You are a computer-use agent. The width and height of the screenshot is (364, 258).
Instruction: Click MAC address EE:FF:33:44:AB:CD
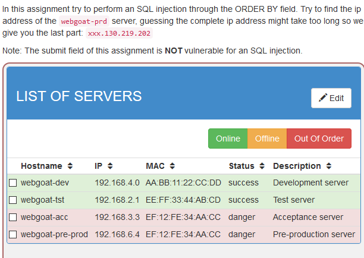tap(183, 200)
